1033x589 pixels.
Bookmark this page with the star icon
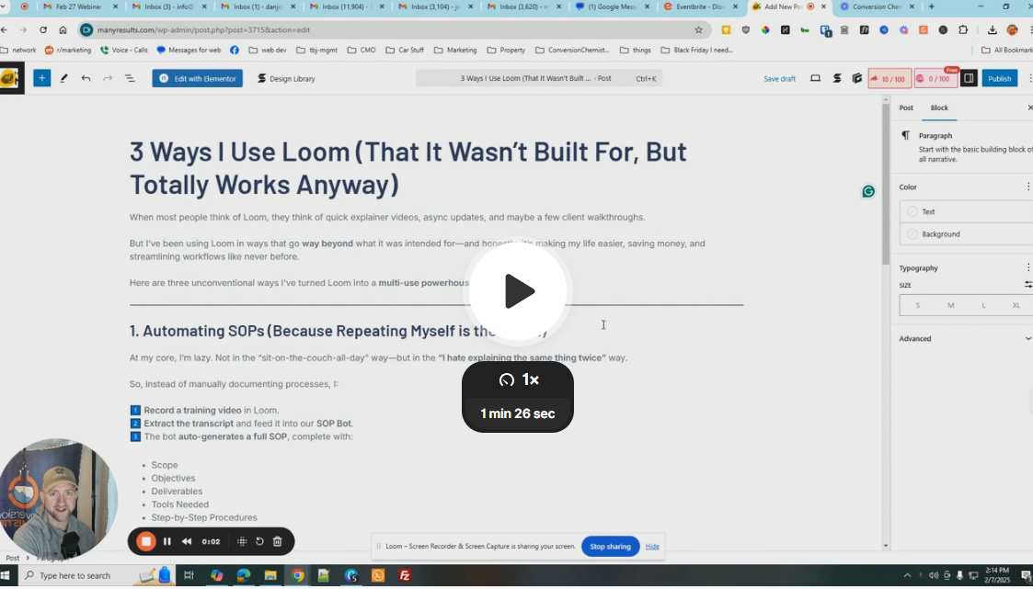point(698,29)
